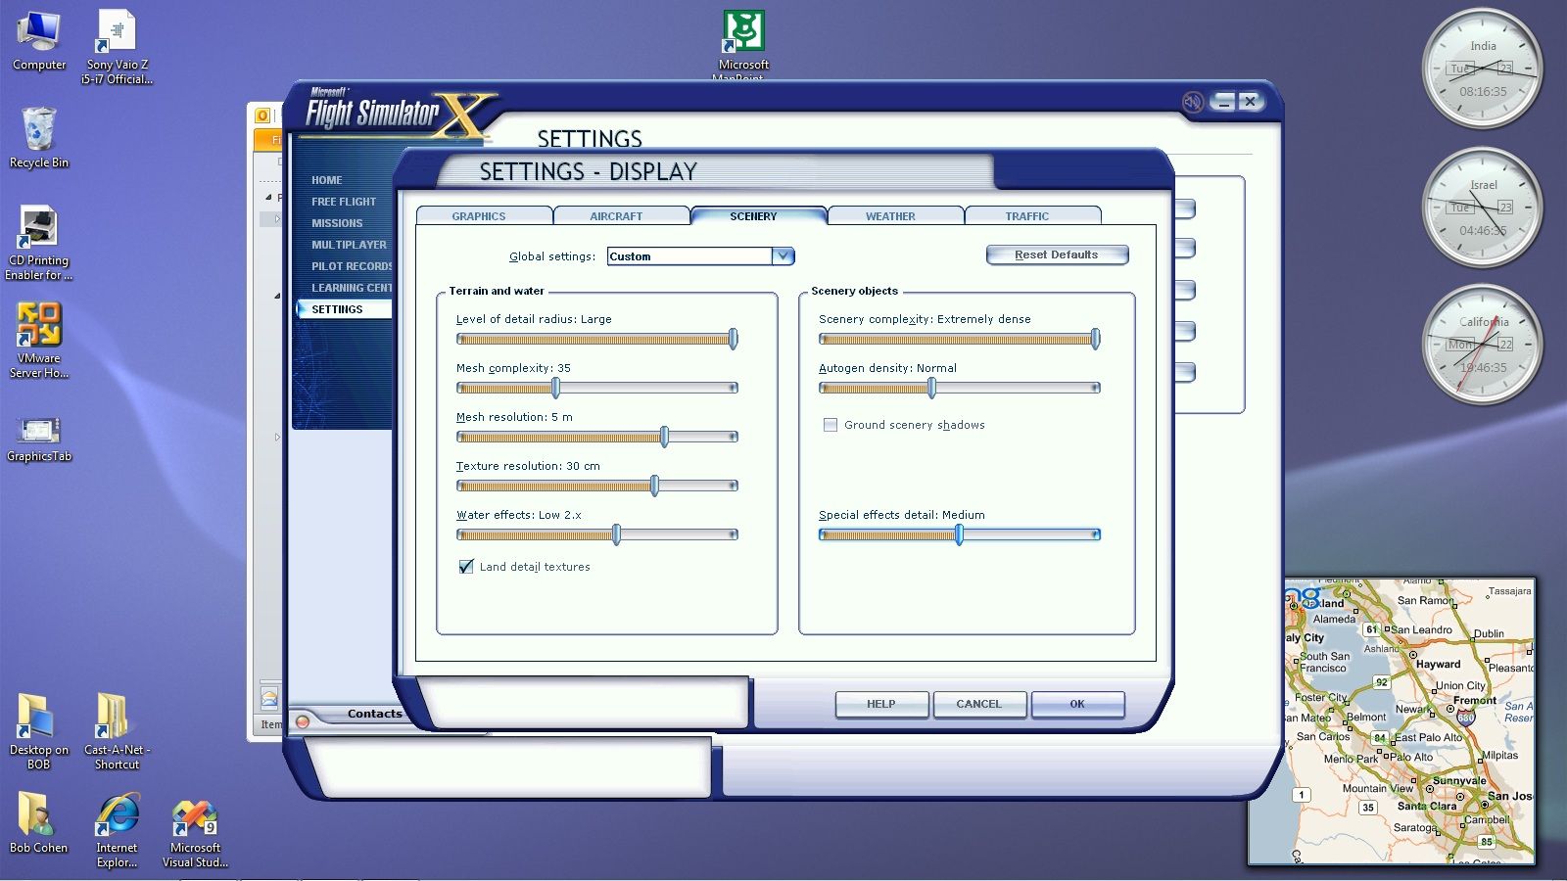Click the Water effects slider handle

coord(616,534)
